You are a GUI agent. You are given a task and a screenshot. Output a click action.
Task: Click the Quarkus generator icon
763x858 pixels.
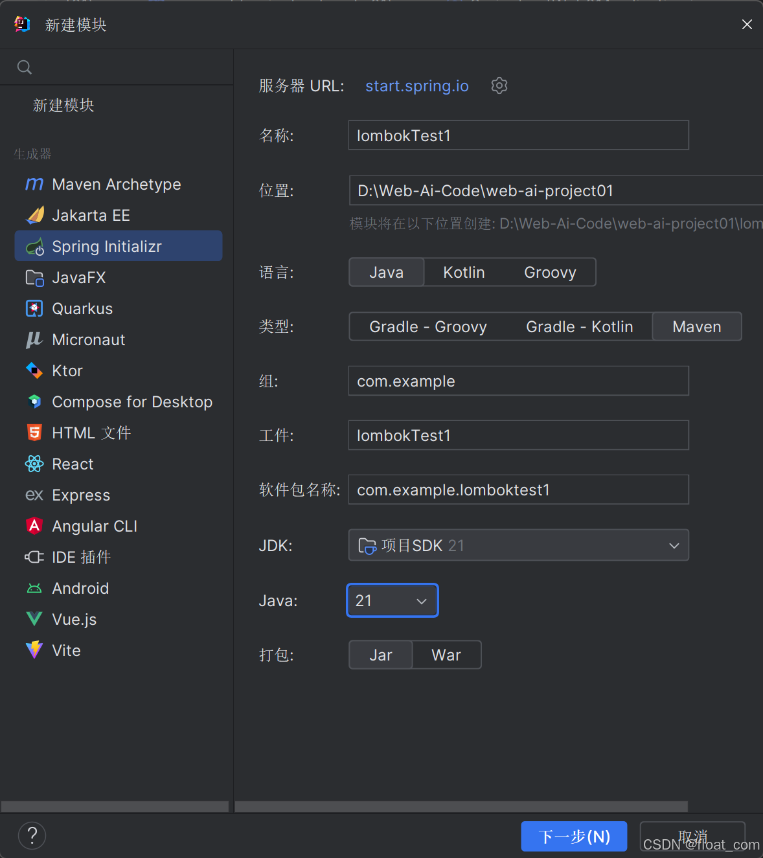click(34, 309)
